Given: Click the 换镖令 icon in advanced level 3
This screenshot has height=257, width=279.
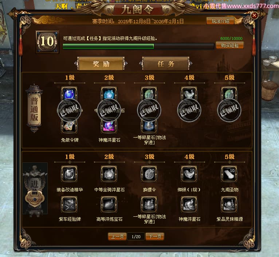Looking at the screenshot, I should [x=149, y=174].
